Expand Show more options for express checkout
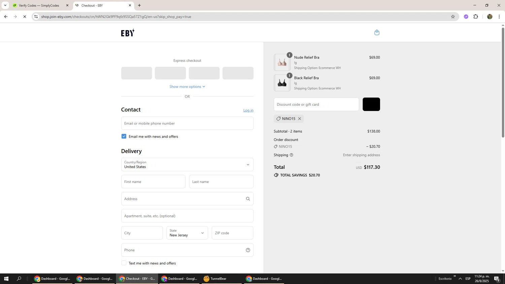505x284 pixels. [x=187, y=86]
